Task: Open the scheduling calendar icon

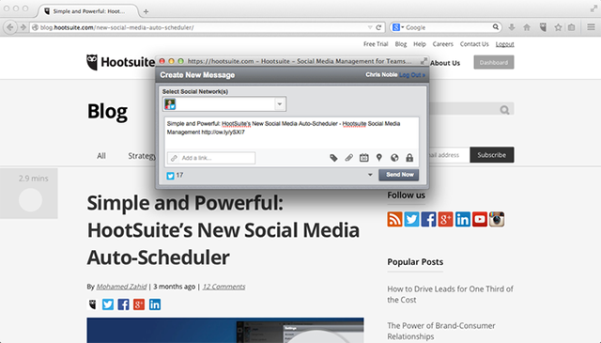Action: pyautogui.click(x=363, y=158)
